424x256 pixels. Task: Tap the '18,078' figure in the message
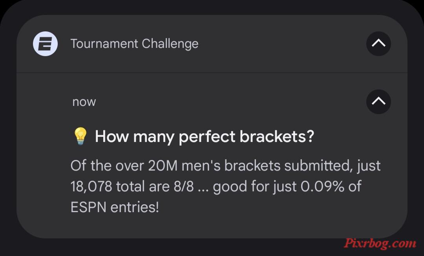91,187
